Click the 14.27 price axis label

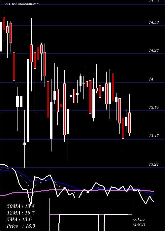[154, 50]
